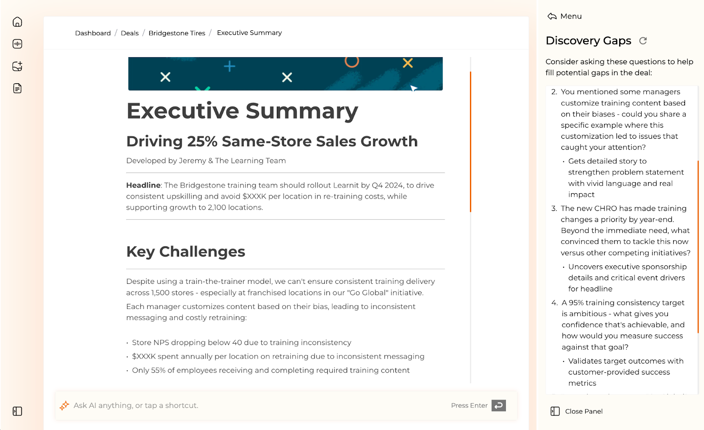Screen dimensions: 704x430
Task: Click 'Developed by Jeremy & The Learning Team'
Action: pyautogui.click(x=206, y=161)
